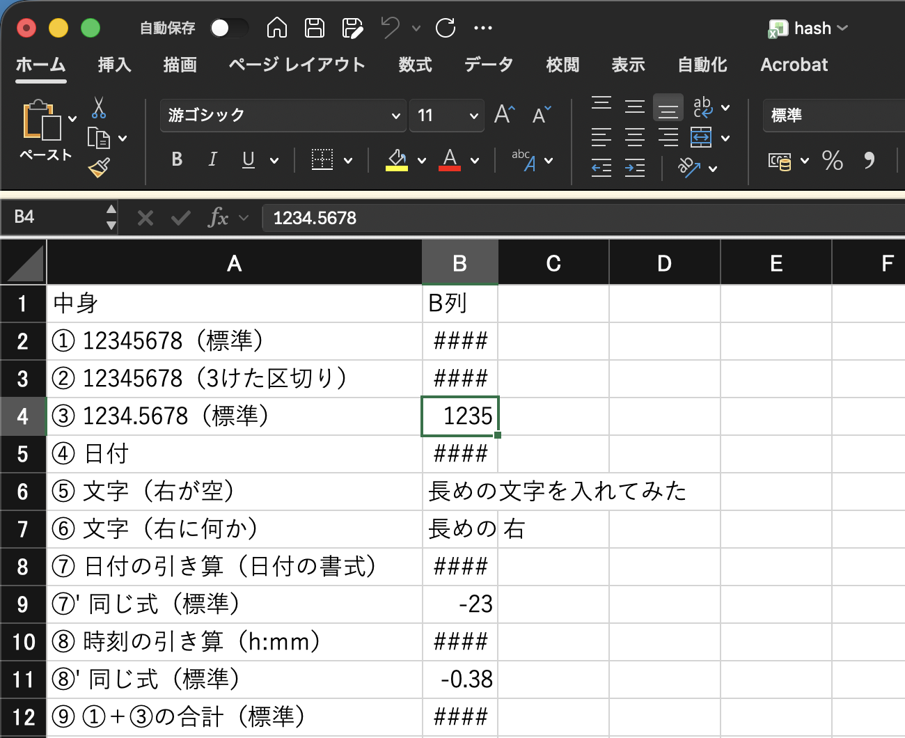Open the underline style dropdown arrow
Image resolution: width=905 pixels, height=738 pixels.
point(274,161)
